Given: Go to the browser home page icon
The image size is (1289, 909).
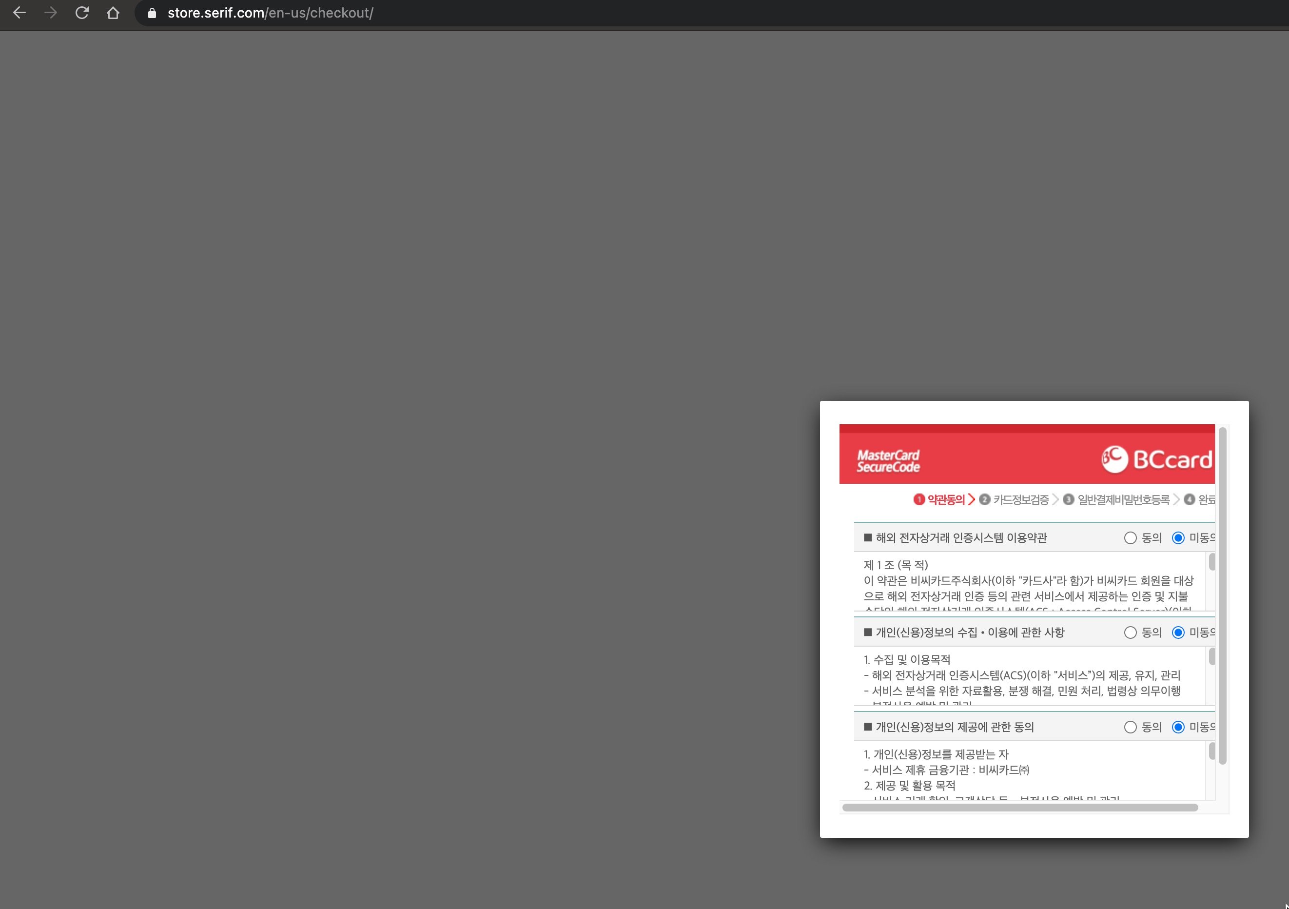Looking at the screenshot, I should point(113,13).
